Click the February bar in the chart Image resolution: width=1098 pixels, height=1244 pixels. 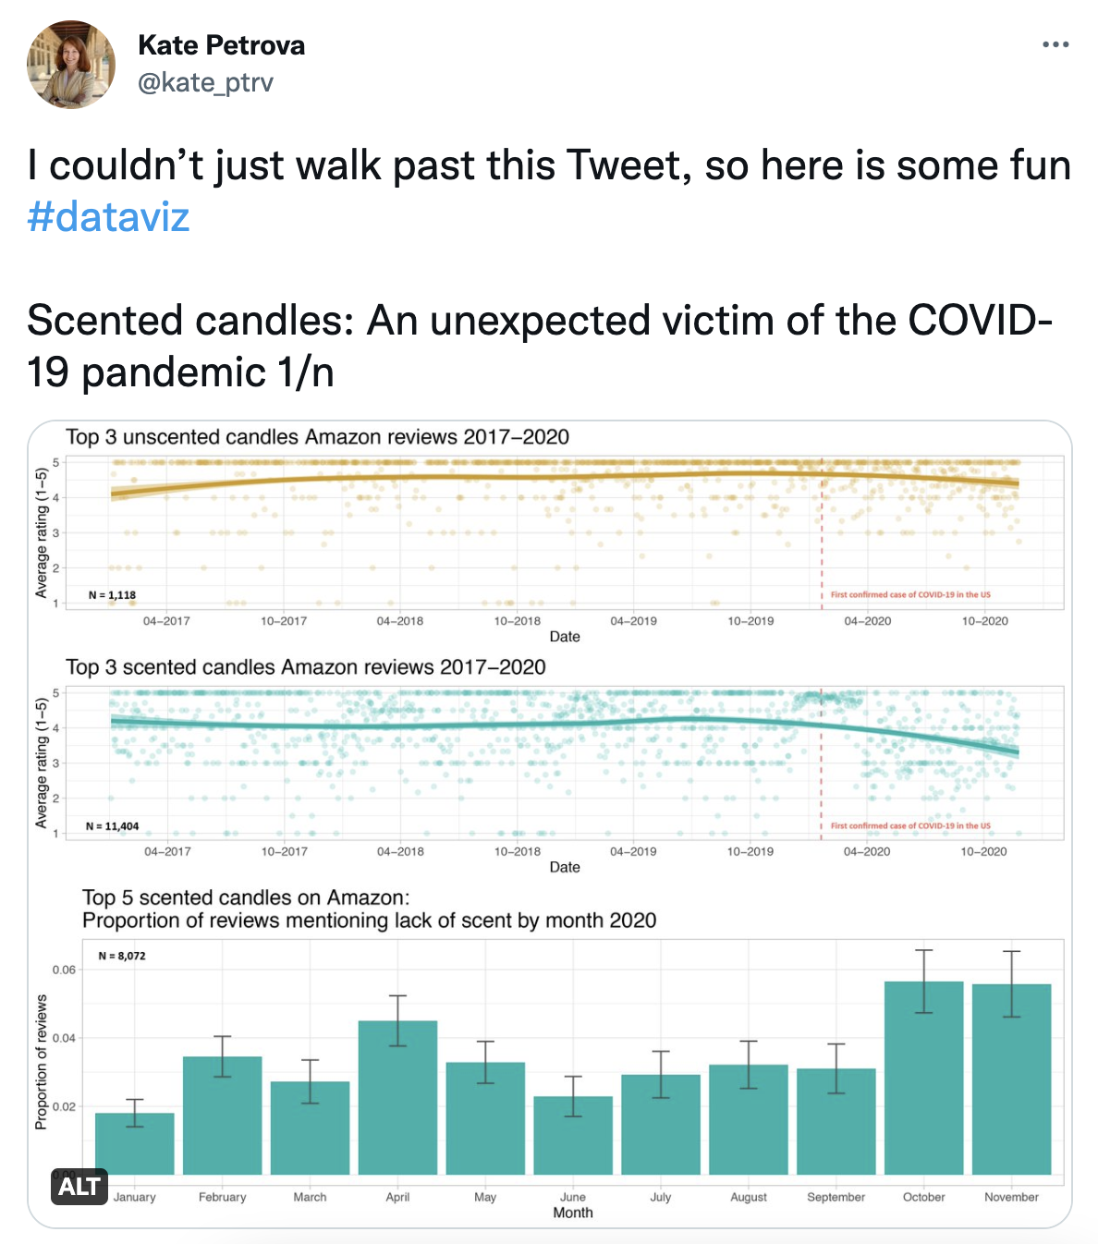click(223, 1116)
